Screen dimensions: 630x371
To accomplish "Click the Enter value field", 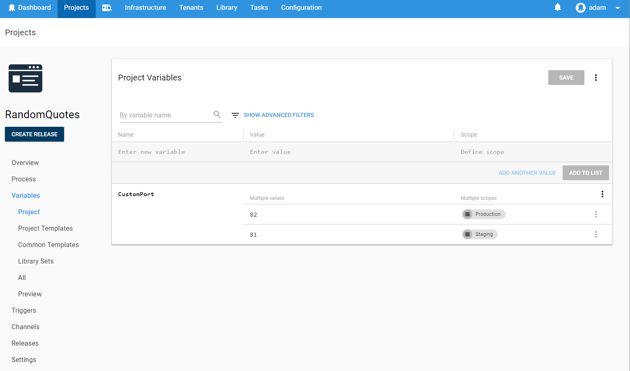I will pos(270,152).
